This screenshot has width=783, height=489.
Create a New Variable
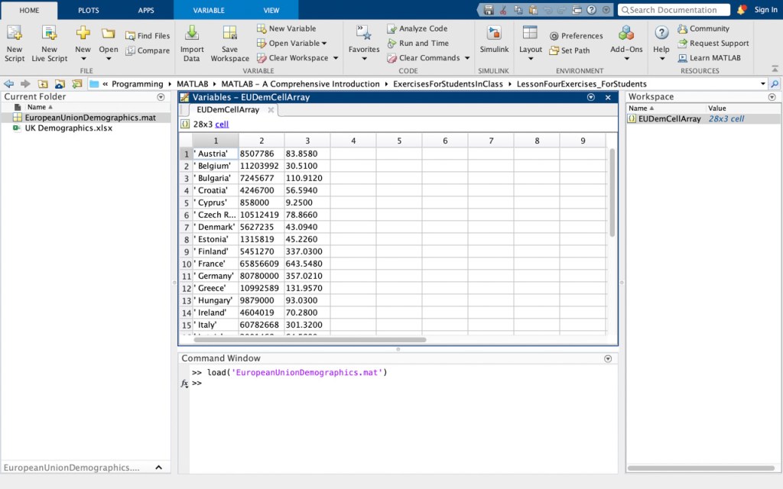[286, 28]
